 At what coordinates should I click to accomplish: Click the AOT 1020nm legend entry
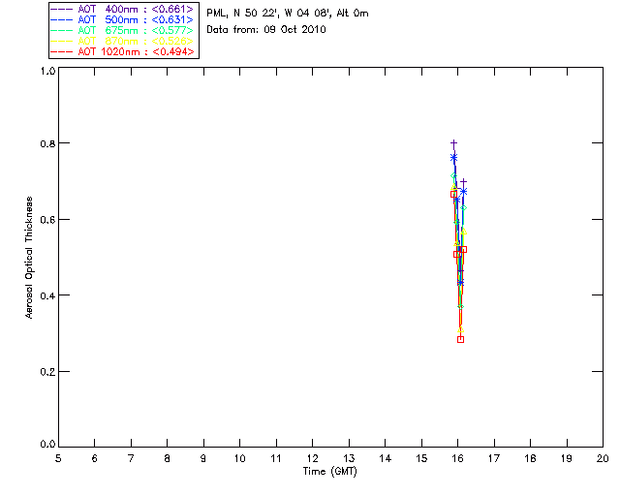coord(123,51)
